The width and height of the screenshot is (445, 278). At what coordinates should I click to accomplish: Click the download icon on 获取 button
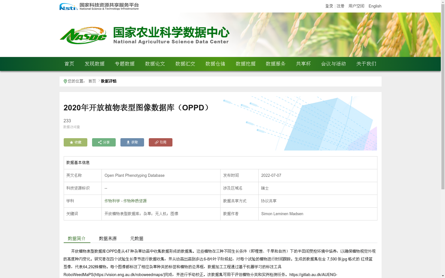pos(128,142)
